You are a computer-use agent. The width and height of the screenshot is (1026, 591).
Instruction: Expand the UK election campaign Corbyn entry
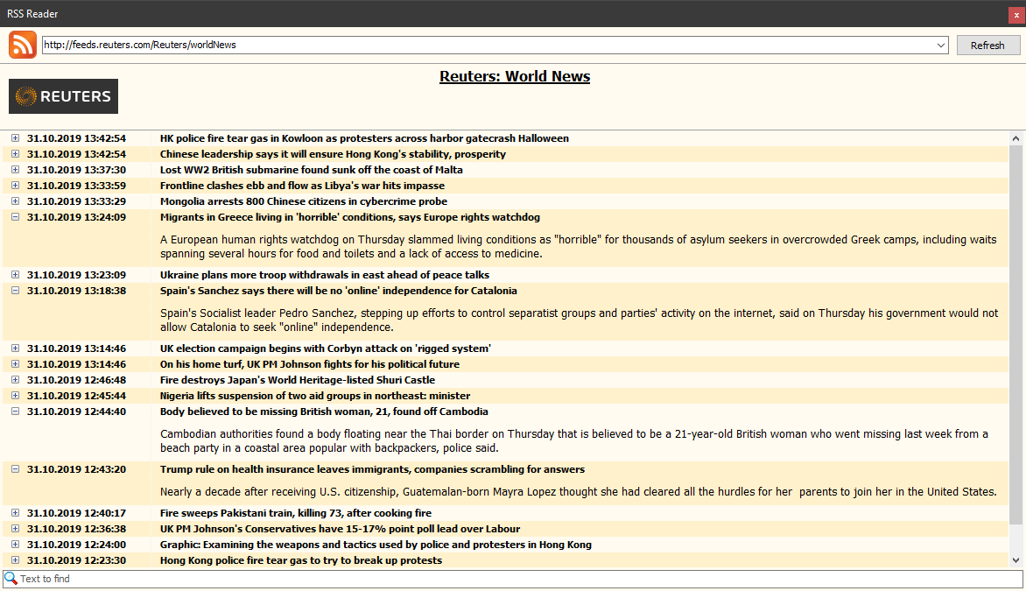coord(15,348)
